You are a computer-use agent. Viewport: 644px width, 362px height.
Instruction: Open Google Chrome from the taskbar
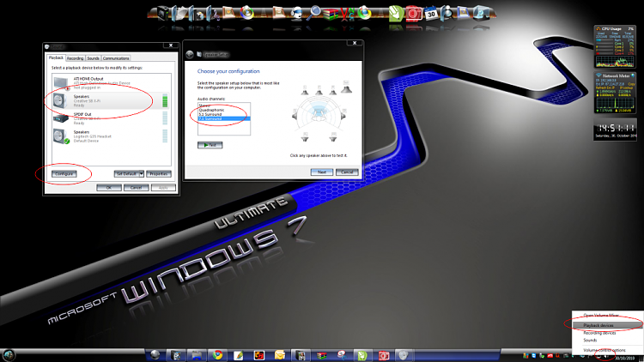(x=218, y=355)
